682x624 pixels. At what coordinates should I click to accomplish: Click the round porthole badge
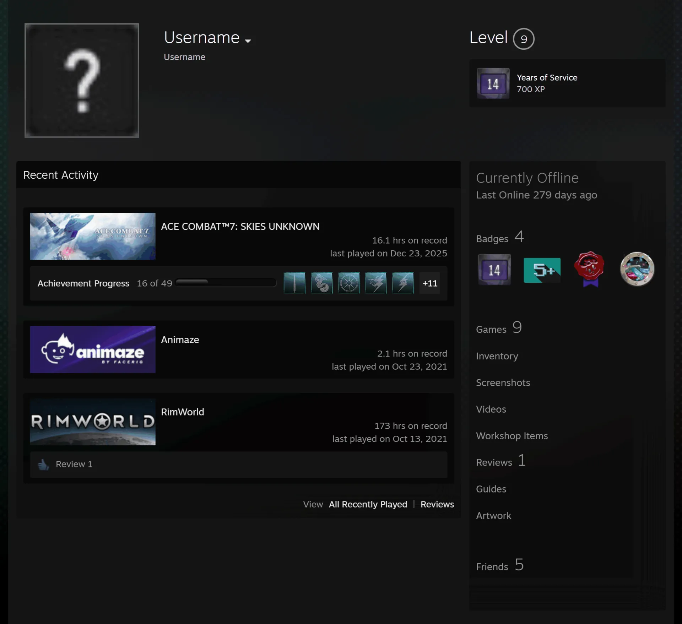coord(637,269)
